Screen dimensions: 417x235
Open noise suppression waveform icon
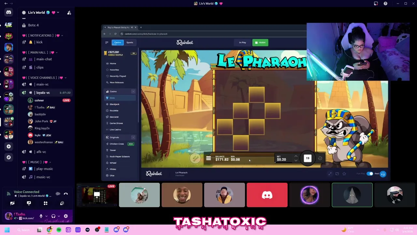(58, 194)
